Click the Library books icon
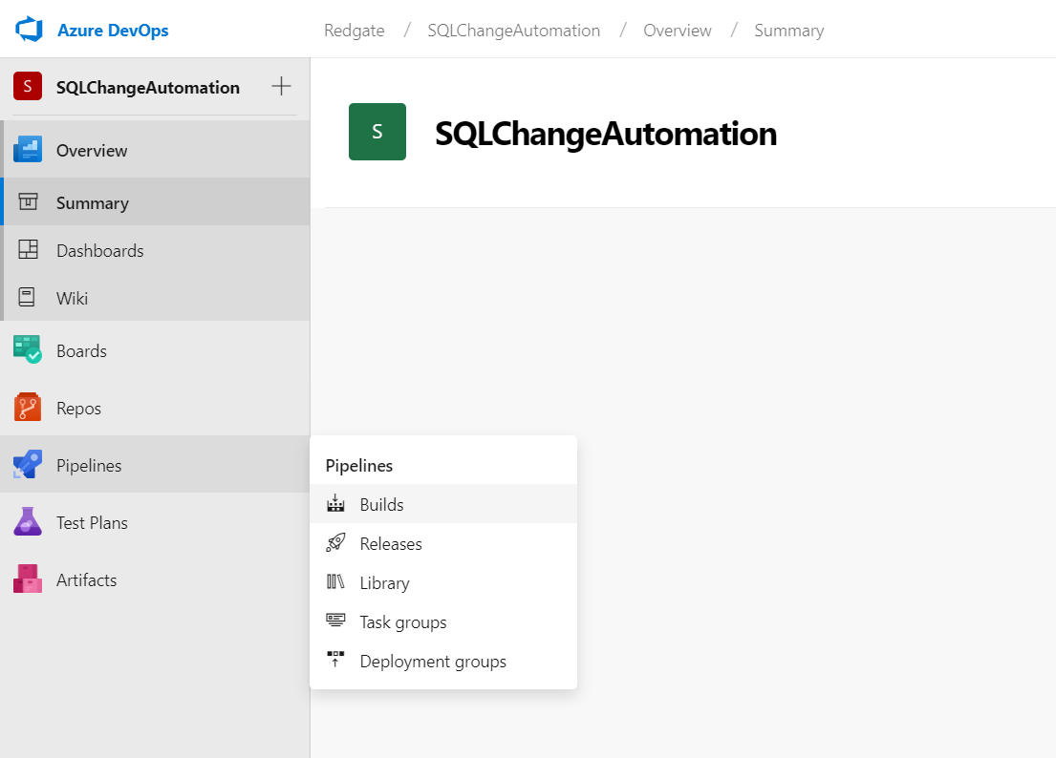 click(335, 581)
